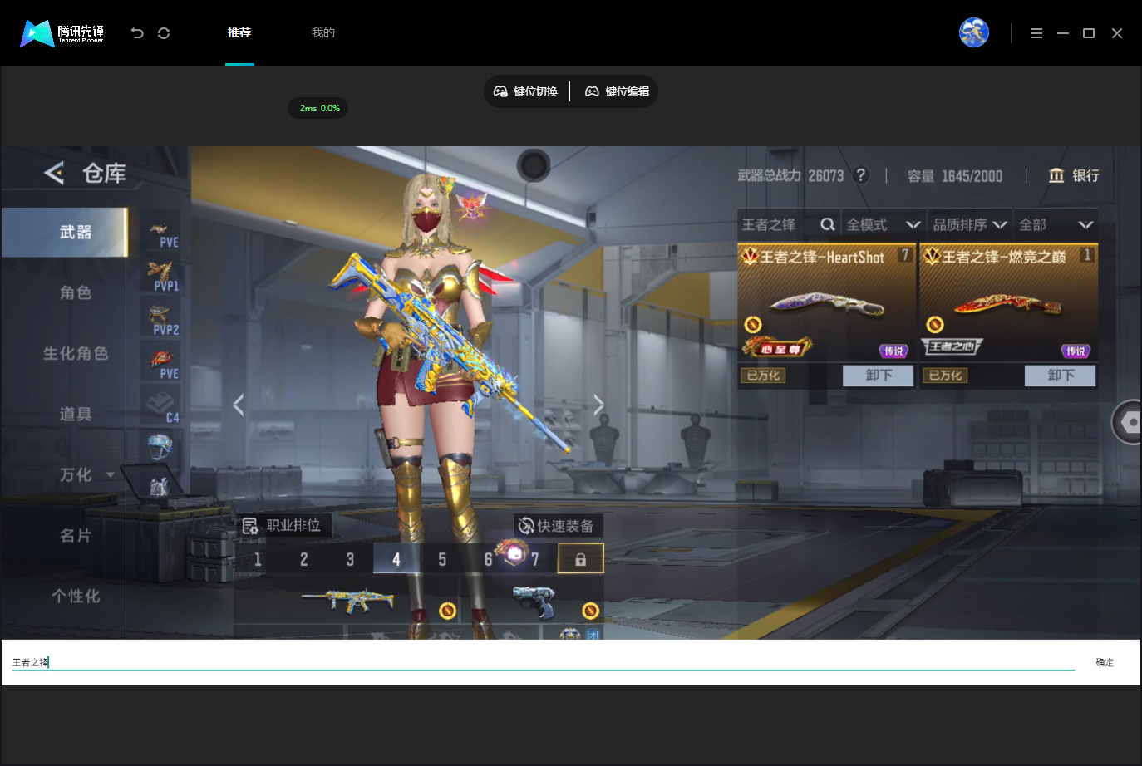
Task: Select loadout slot 1
Action: (x=258, y=559)
